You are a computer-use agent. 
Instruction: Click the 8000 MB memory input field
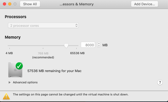click(x=88, y=45)
